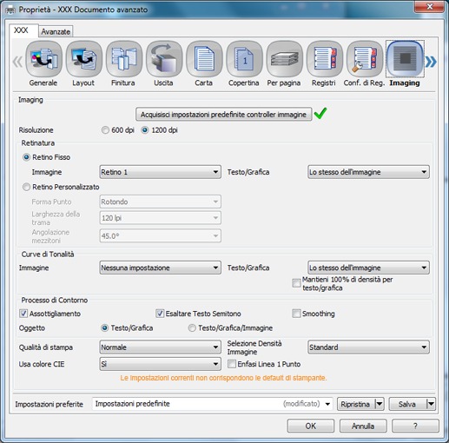Switch to the Avanzate tab
Image resolution: width=449 pixels, height=443 pixels.
tap(56, 31)
